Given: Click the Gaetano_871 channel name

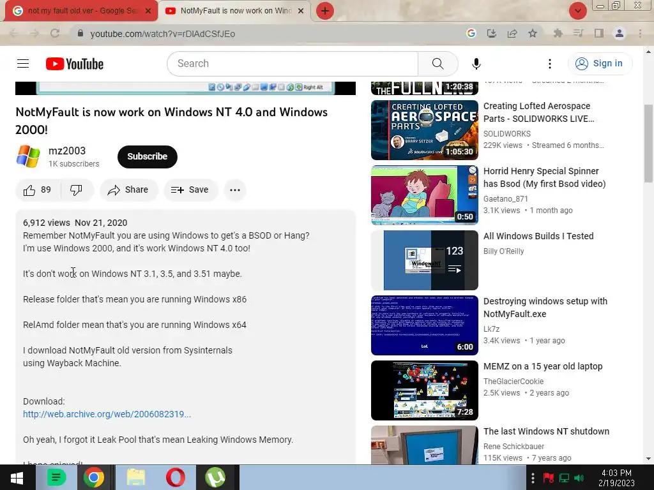Looking at the screenshot, I should 506,199.
